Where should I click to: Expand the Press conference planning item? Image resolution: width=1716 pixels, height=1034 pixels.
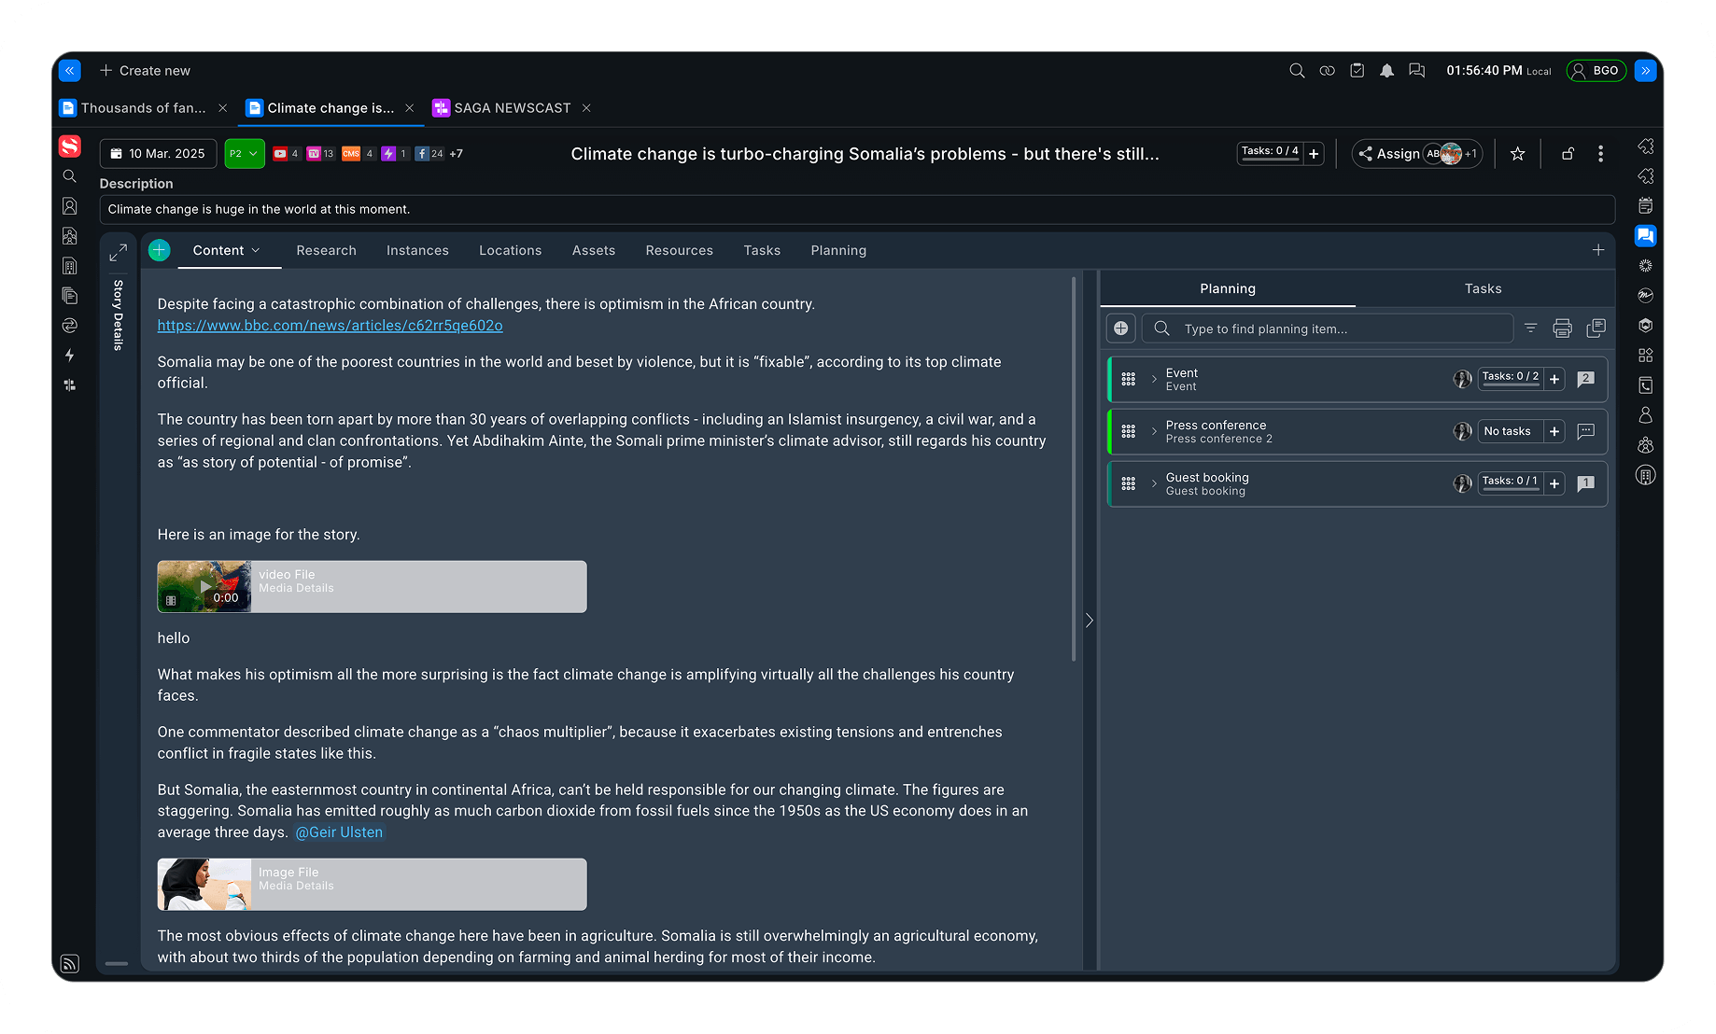(1154, 431)
